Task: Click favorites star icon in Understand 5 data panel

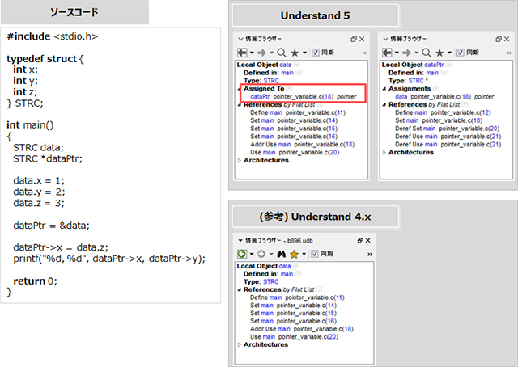Action: point(295,53)
